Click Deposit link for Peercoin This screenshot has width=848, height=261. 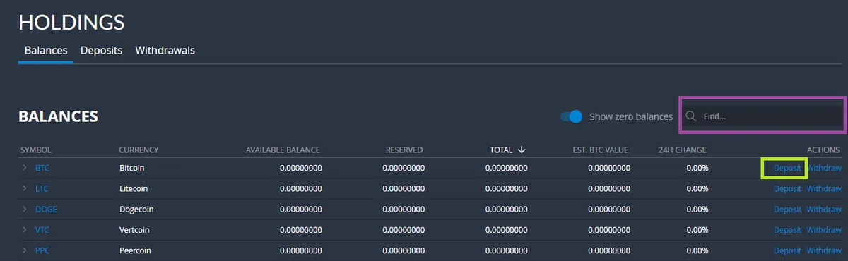pos(787,250)
